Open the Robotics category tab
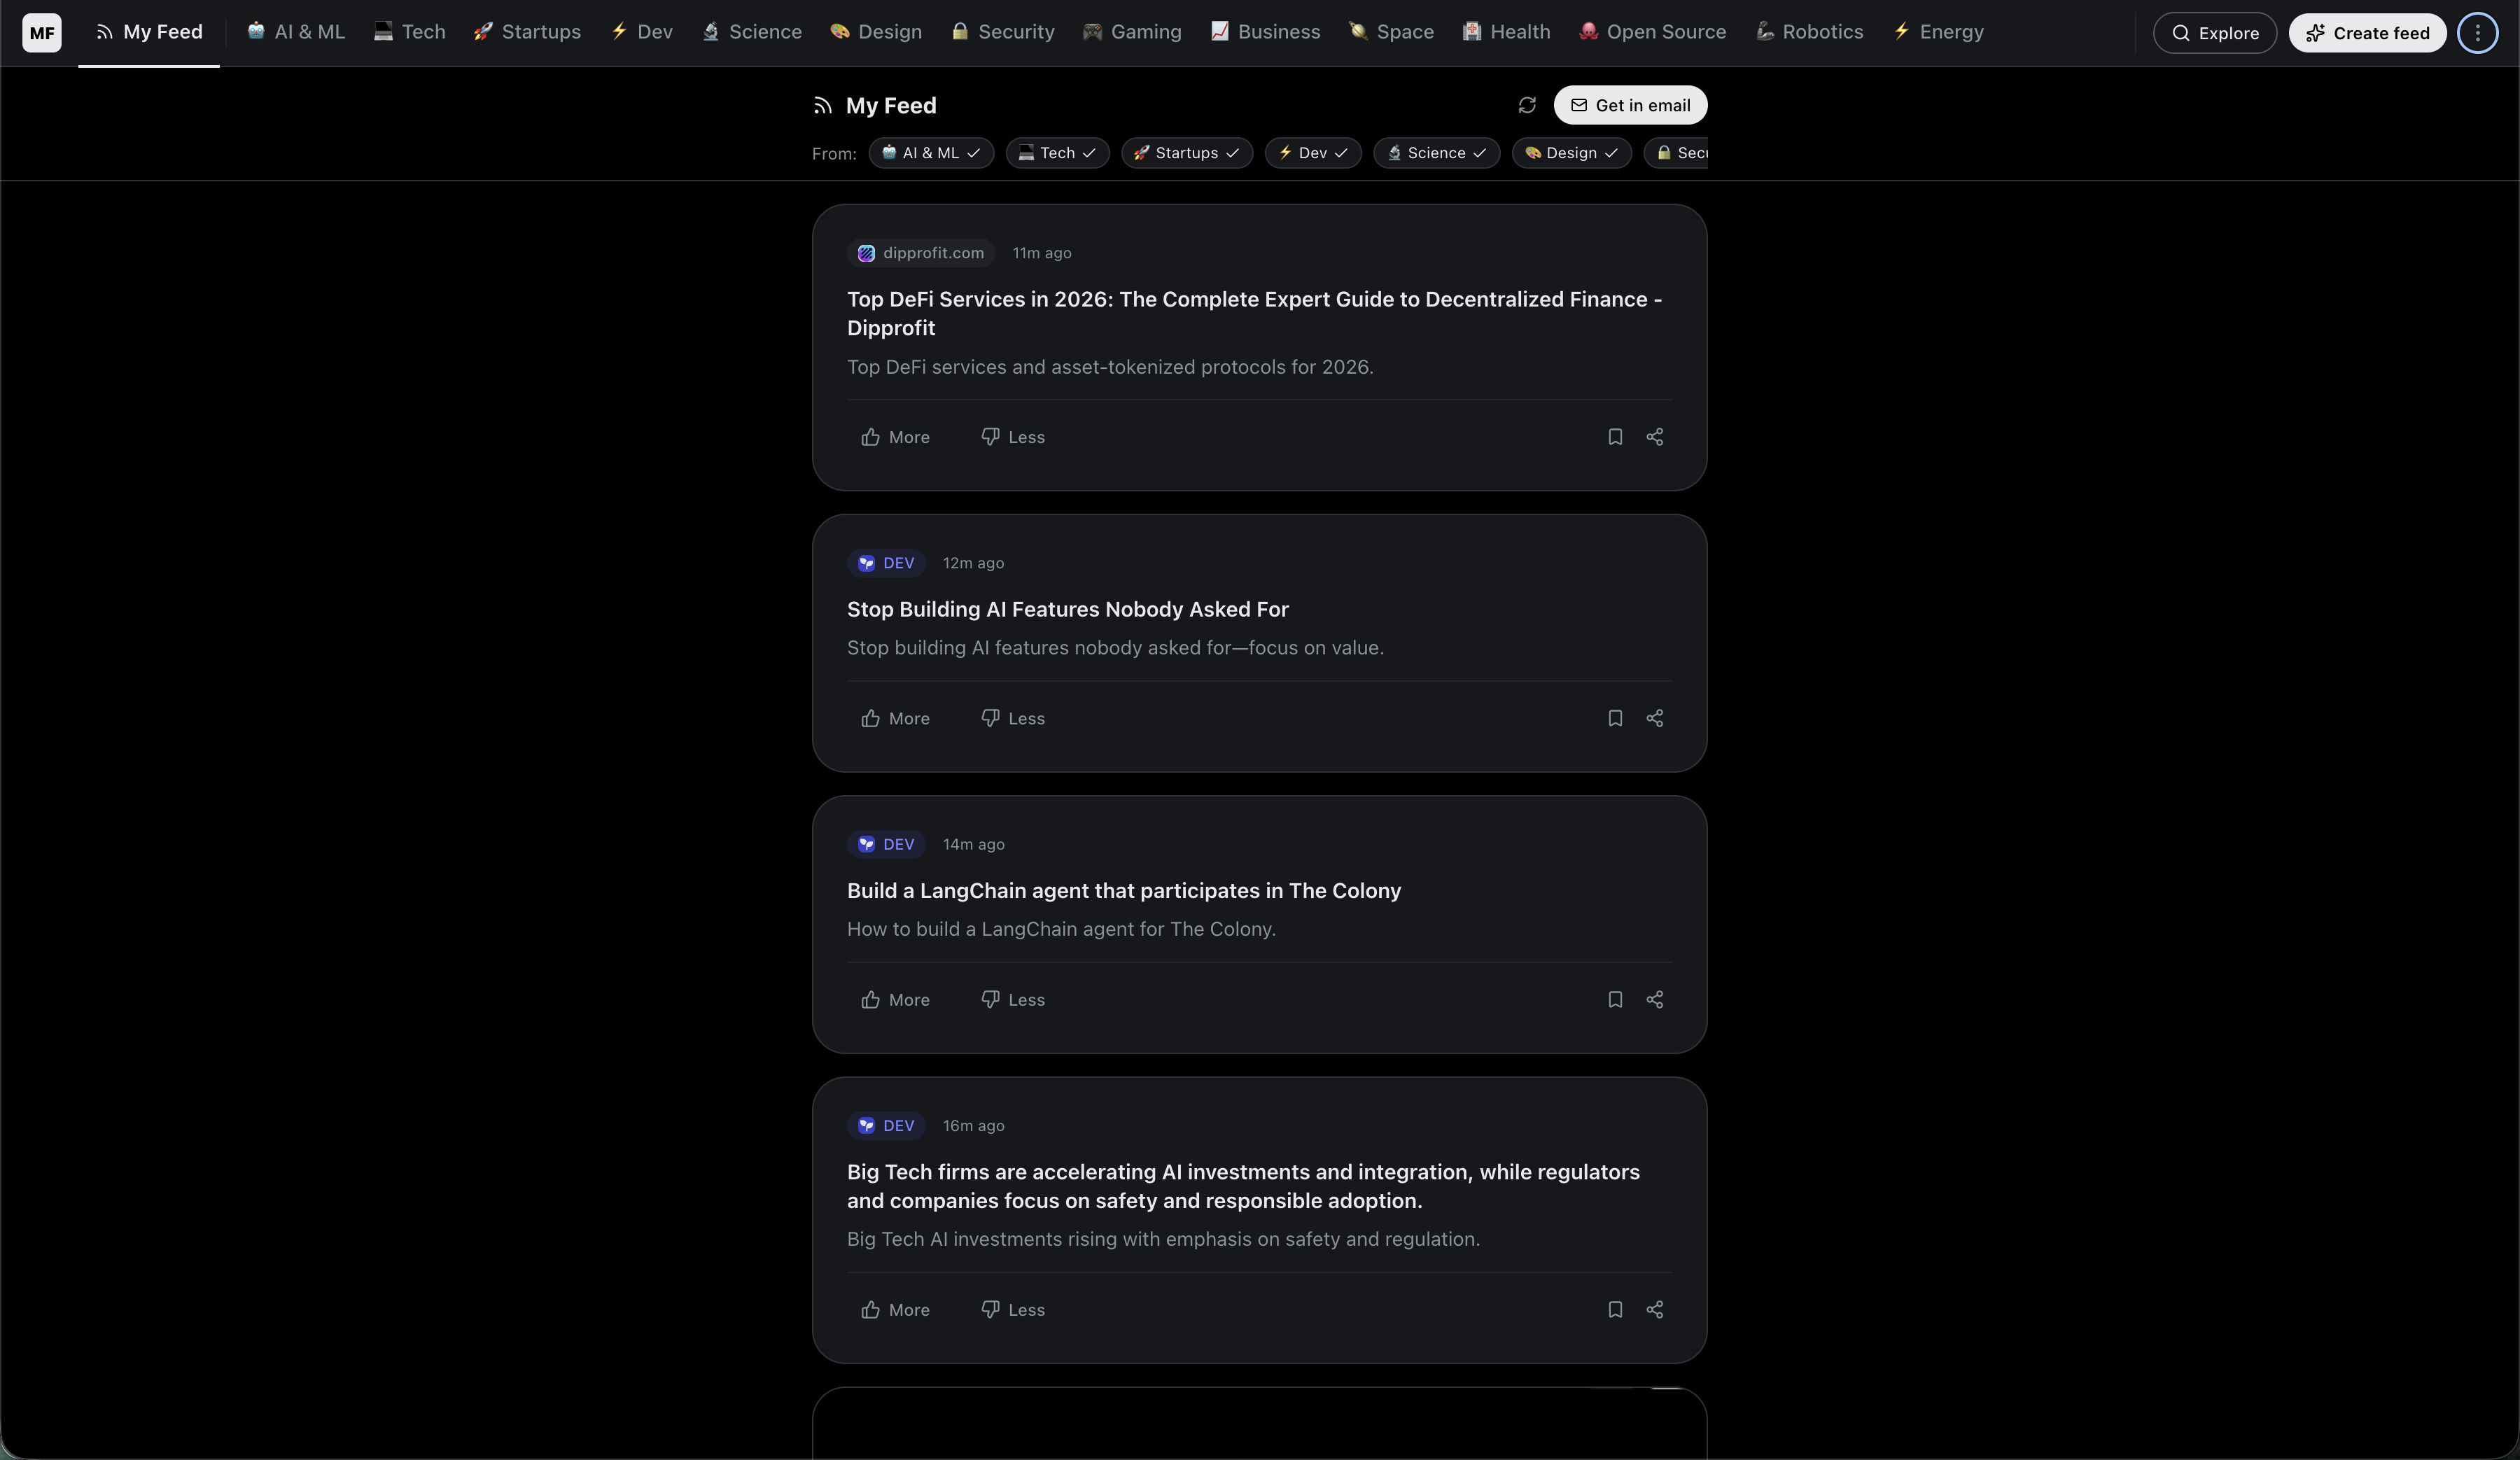Viewport: 2520px width, 1460px height. click(x=1809, y=32)
